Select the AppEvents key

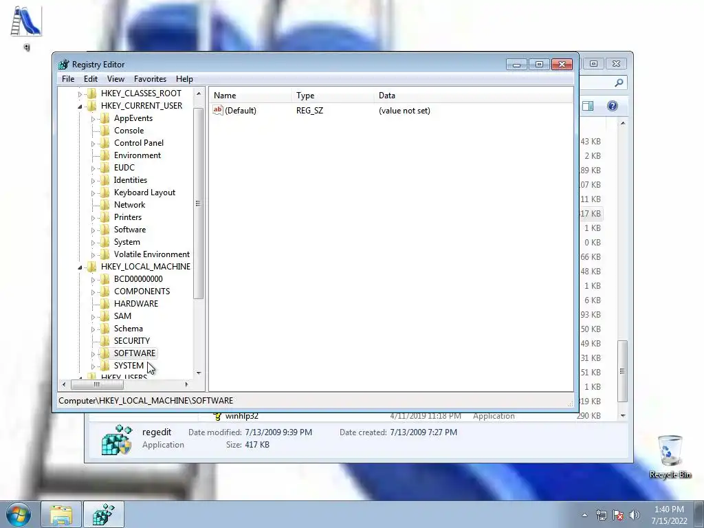coord(133,118)
